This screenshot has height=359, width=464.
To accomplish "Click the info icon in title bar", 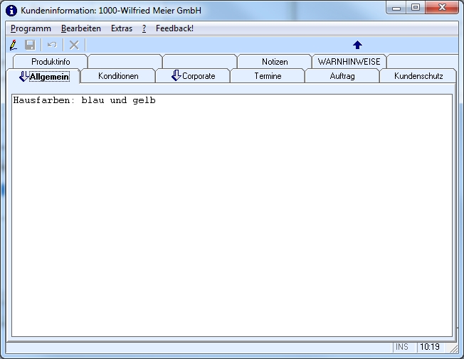I will click(x=11, y=11).
